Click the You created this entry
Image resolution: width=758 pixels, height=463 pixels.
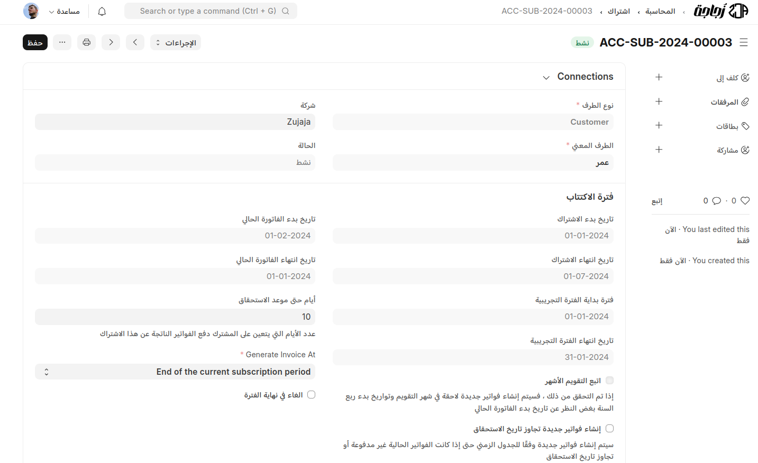click(x=705, y=261)
